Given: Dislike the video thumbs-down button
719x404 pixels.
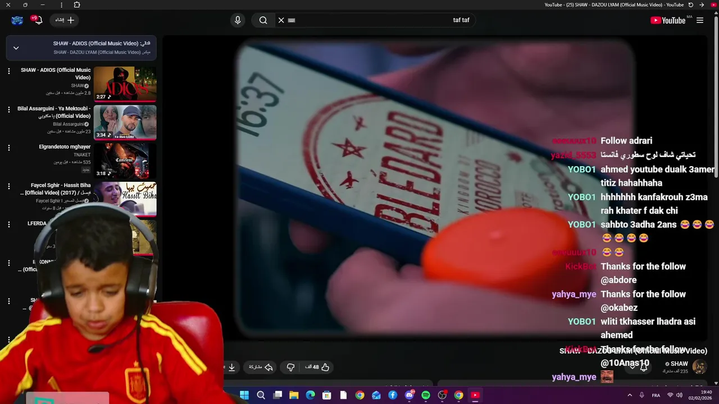Looking at the screenshot, I should (290, 367).
